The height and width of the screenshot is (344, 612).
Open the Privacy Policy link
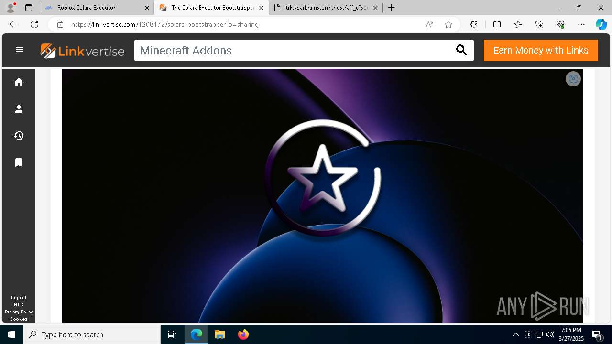pyautogui.click(x=19, y=312)
